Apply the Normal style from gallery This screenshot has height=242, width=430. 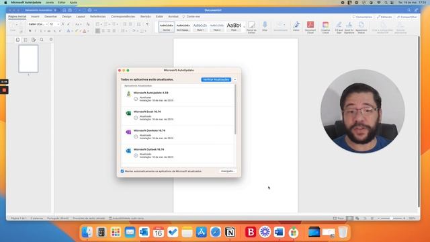167,27
